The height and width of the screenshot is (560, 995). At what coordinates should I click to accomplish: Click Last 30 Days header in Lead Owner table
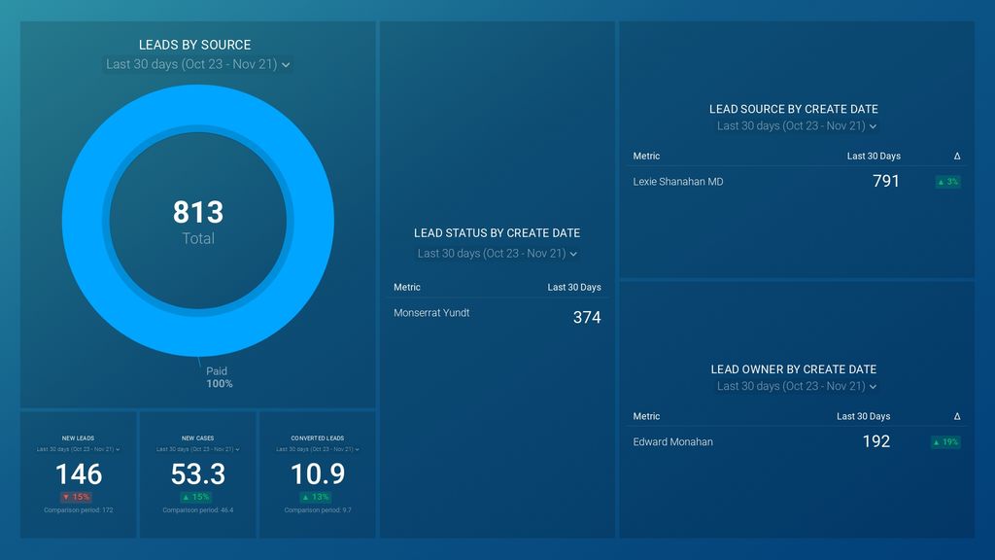(x=863, y=416)
